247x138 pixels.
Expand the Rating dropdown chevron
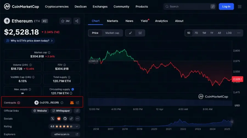tap(77, 127)
